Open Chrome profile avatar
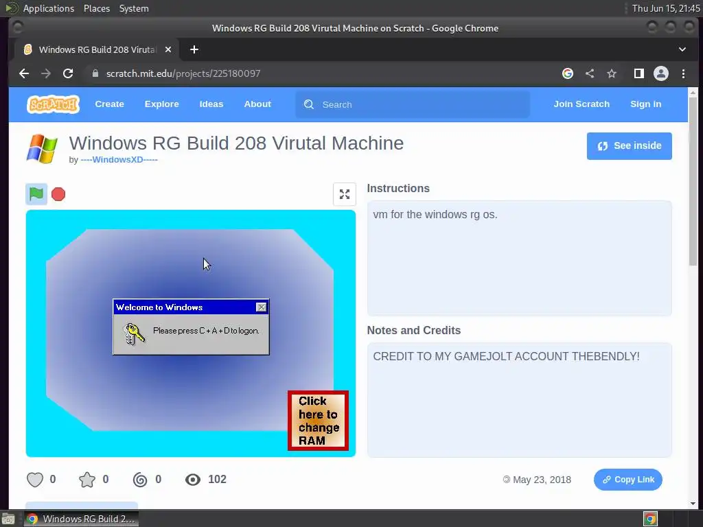703x527 pixels. pyautogui.click(x=661, y=73)
